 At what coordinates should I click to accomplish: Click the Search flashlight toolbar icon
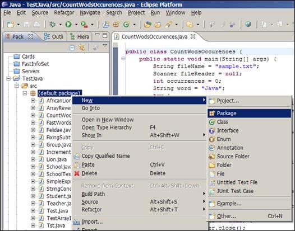pyautogui.click(x=169, y=25)
